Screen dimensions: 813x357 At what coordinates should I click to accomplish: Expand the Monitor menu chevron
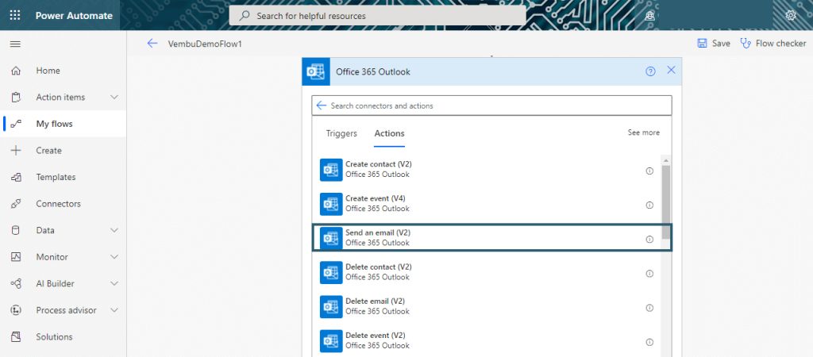click(114, 257)
